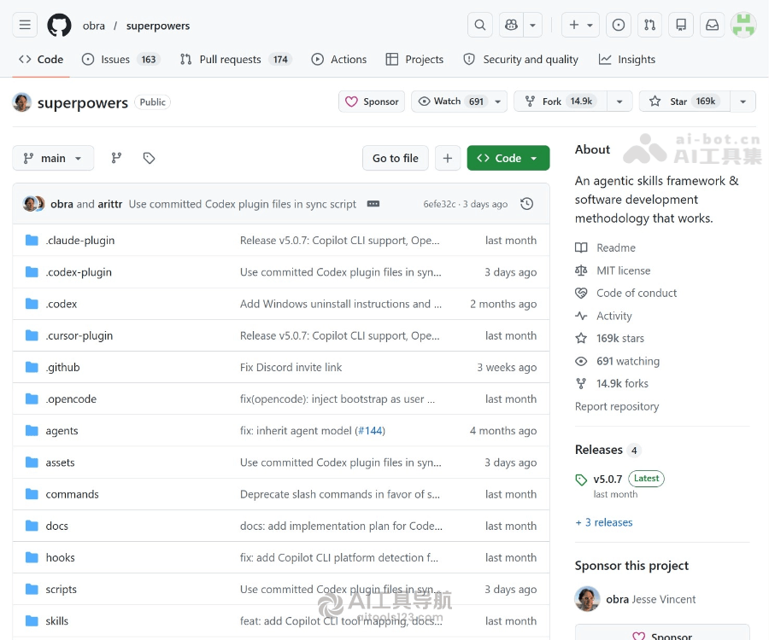Image resolution: width=769 pixels, height=640 pixels.
Task: Click the Go to file field
Action: [x=396, y=158]
